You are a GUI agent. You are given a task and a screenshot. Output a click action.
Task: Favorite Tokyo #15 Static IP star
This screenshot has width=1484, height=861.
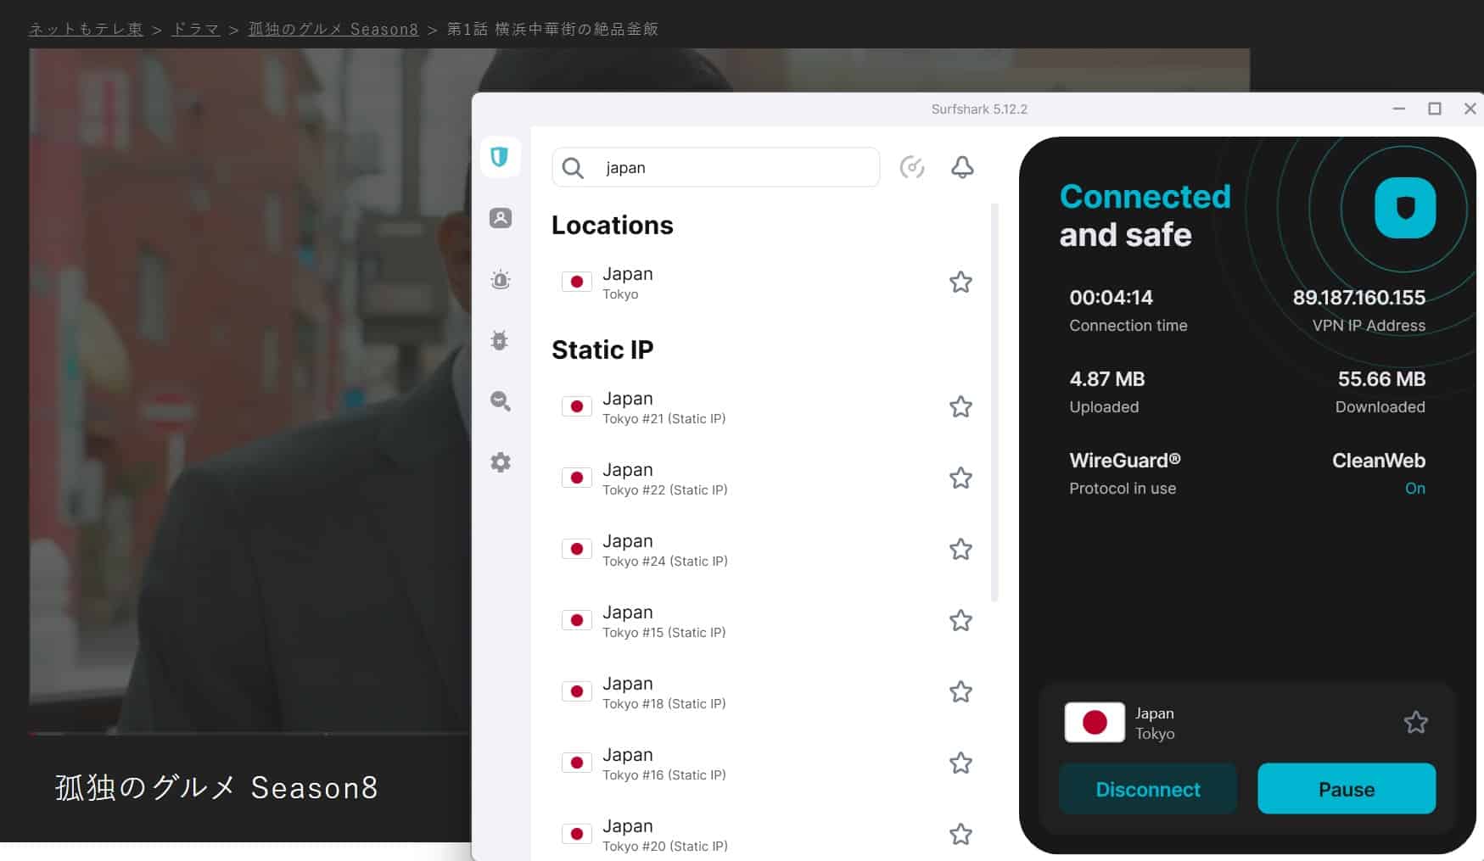[960, 620]
